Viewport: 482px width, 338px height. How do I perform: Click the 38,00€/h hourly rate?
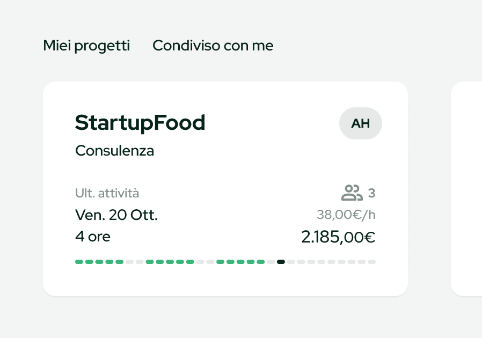point(346,215)
